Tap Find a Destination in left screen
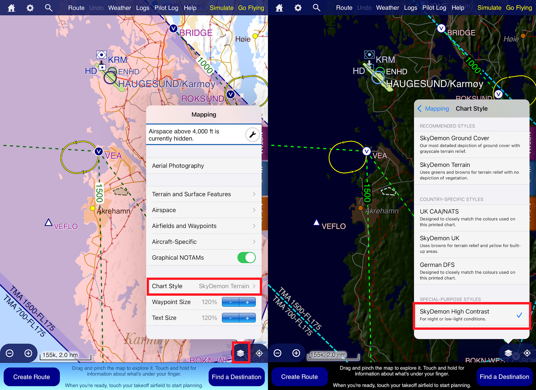536x390 pixels. click(237, 377)
